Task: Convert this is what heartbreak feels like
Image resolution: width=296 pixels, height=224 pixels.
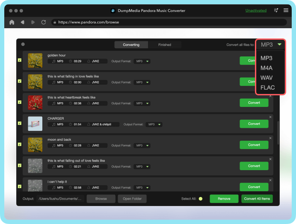Action: pyautogui.click(x=254, y=103)
